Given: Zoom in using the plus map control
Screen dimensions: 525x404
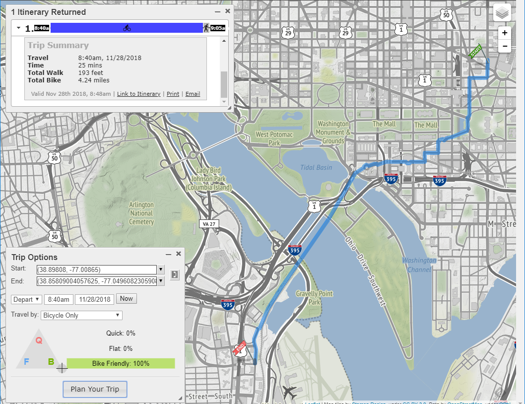Looking at the screenshot, I should (504, 32).
